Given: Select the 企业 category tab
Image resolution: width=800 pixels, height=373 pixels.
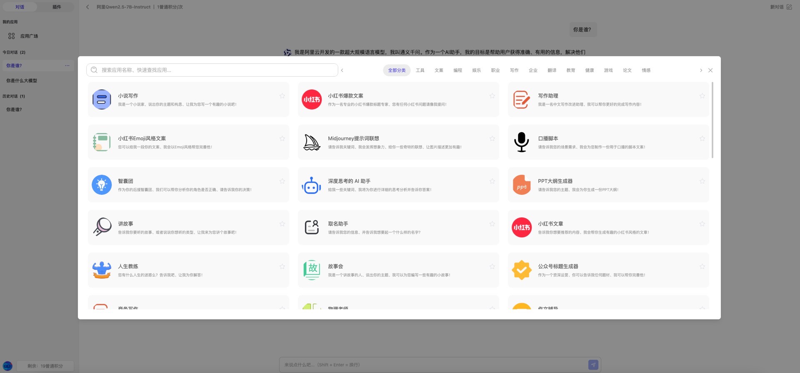Looking at the screenshot, I should coord(533,70).
